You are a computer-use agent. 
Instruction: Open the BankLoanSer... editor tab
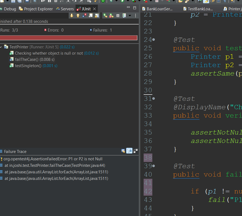pyautogui.click(x=158, y=9)
